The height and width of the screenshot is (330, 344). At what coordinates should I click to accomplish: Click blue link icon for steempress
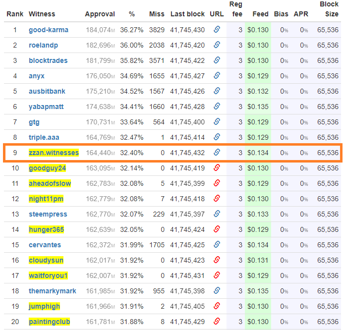click(x=217, y=214)
